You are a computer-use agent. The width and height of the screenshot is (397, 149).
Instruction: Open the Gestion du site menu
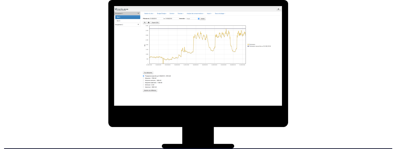[148, 14]
